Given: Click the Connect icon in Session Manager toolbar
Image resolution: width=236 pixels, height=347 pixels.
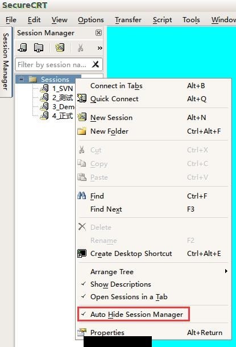Looking at the screenshot, I should [22, 48].
